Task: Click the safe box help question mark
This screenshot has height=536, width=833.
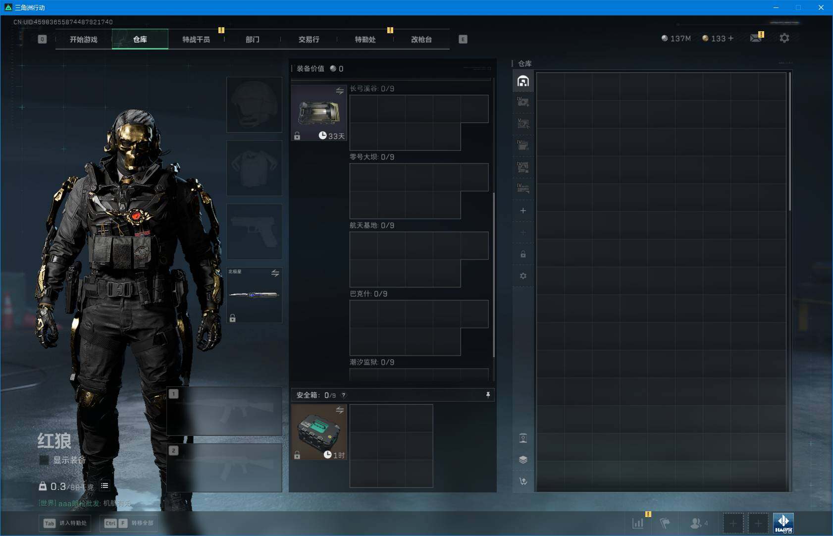Action: (344, 395)
